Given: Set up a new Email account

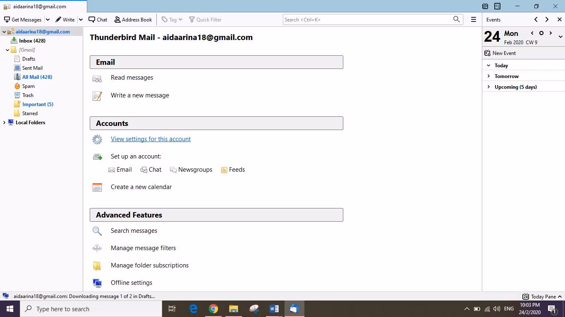Looking at the screenshot, I should 120,170.
